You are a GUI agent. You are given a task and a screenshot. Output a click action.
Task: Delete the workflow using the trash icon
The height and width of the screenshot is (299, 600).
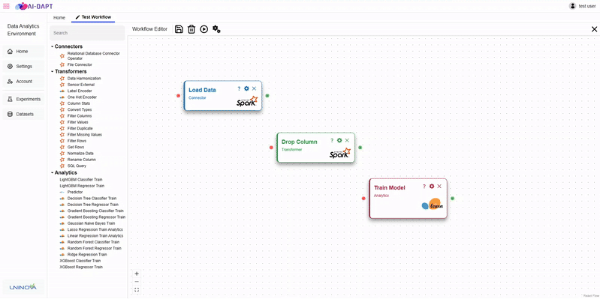[x=191, y=29]
